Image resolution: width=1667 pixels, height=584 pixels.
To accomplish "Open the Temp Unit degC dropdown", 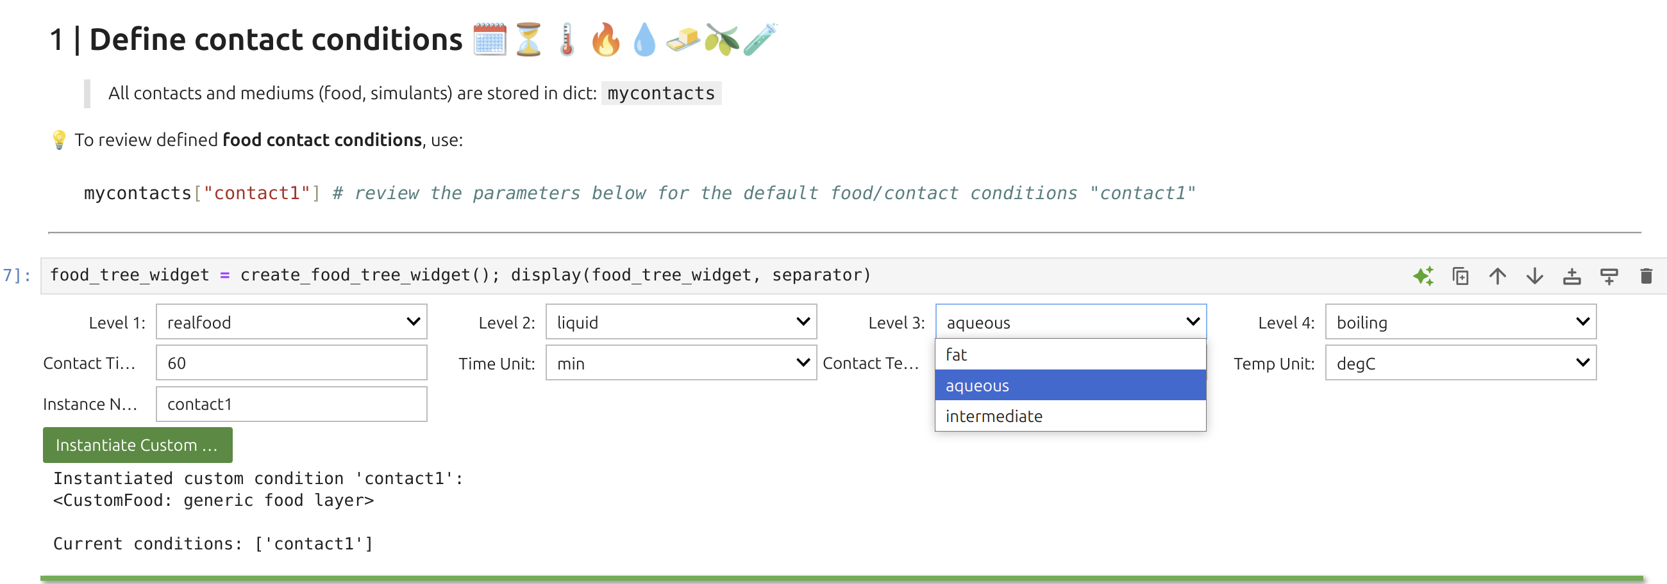I will click(1461, 363).
